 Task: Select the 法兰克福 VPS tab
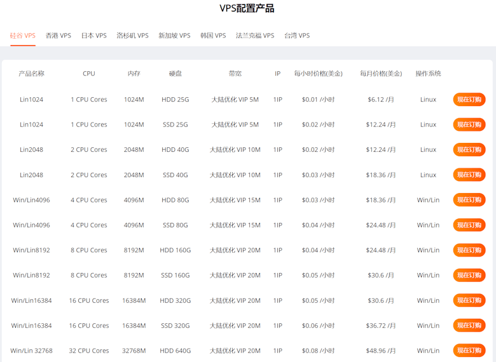click(255, 36)
